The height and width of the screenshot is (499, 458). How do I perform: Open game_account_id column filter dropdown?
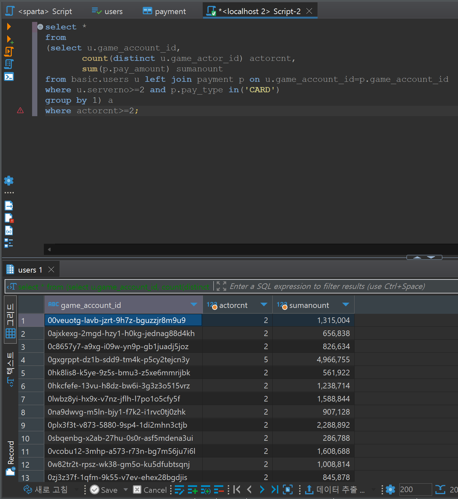[x=194, y=305]
